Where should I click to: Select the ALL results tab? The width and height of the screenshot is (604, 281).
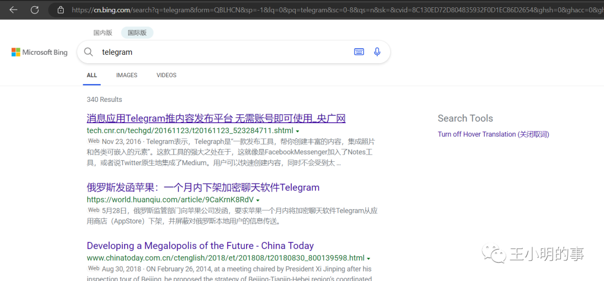pos(92,75)
